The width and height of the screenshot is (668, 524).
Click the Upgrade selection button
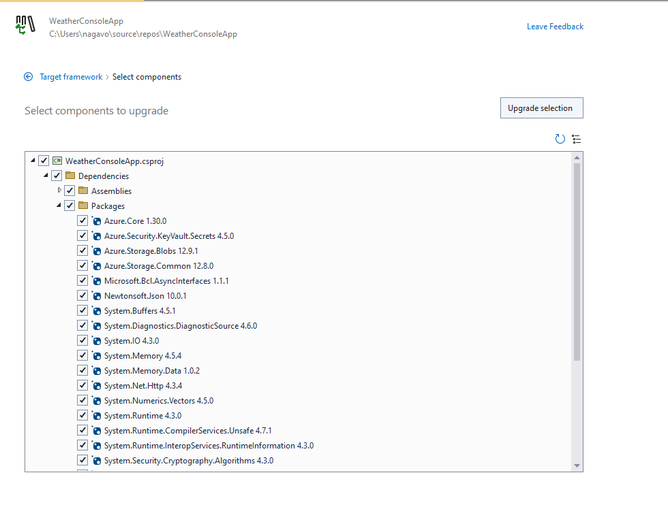(x=541, y=108)
